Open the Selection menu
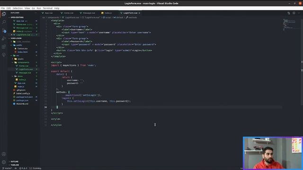The width and height of the screenshot is (303, 170). click(18, 8)
